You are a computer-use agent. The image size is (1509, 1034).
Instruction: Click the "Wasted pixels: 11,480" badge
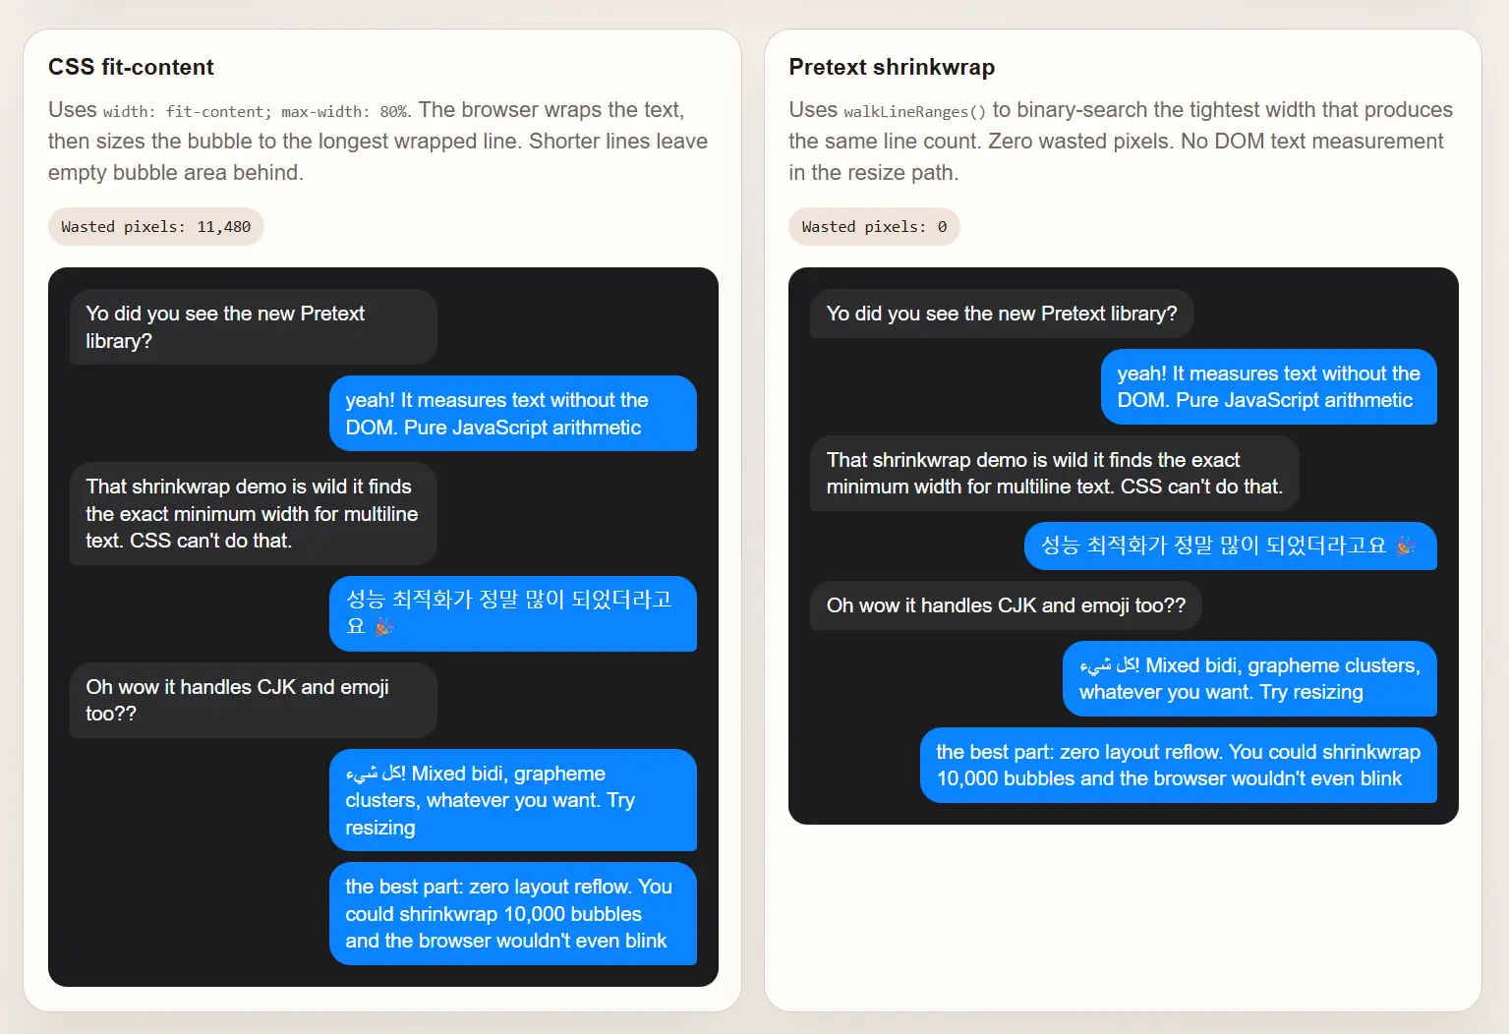[155, 227]
